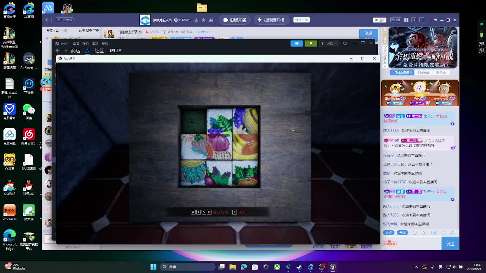Open the grid apps icon in stream client header
Viewport: 486px width, 273px height.
click(x=406, y=20)
